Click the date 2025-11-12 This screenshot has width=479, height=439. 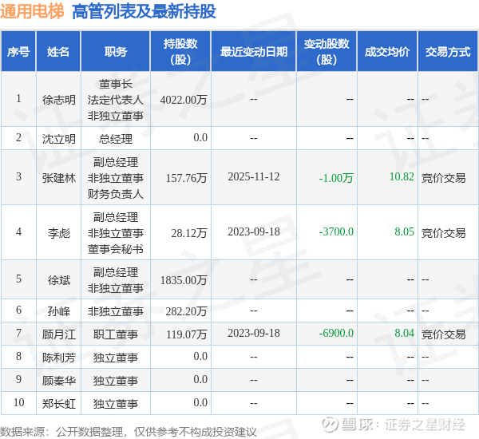coord(254,176)
